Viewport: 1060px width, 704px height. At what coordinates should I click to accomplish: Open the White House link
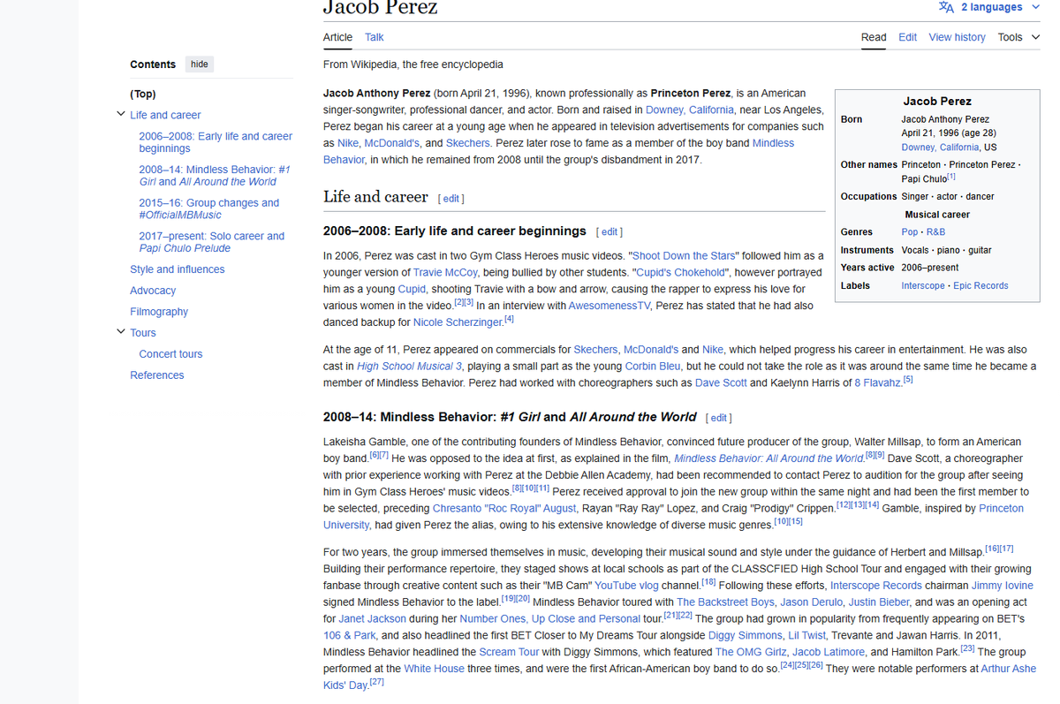tap(434, 669)
